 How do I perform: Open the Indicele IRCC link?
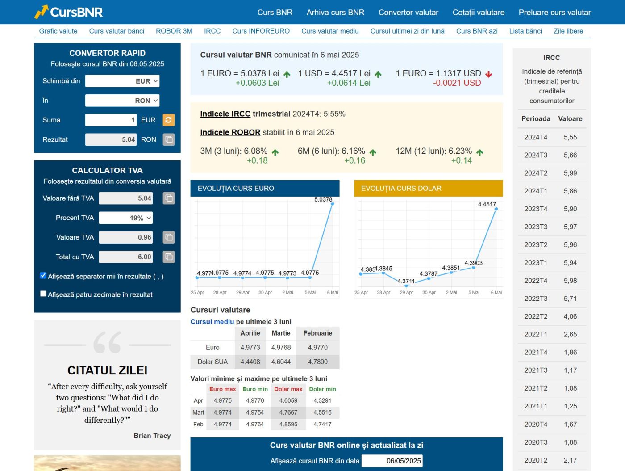pos(225,114)
